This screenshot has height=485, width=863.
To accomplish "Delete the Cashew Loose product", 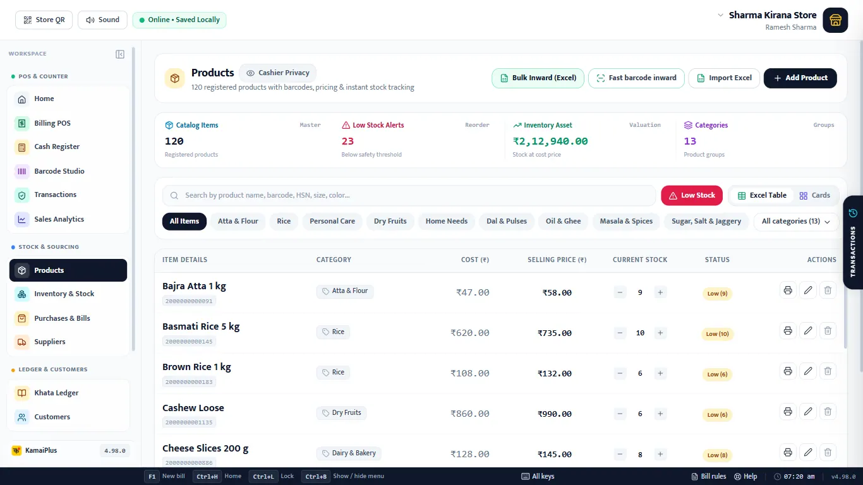I will point(828,412).
